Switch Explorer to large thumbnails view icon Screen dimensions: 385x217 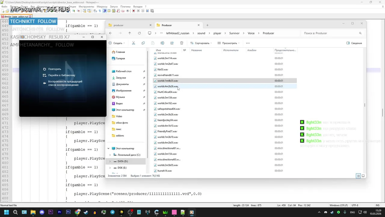pos(363,176)
